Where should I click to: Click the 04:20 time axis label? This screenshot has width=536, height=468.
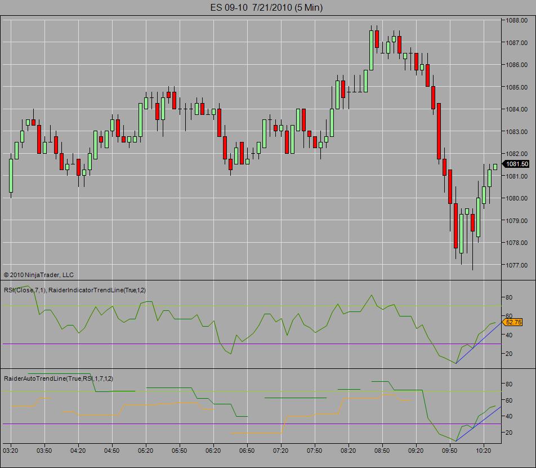pos(78,451)
